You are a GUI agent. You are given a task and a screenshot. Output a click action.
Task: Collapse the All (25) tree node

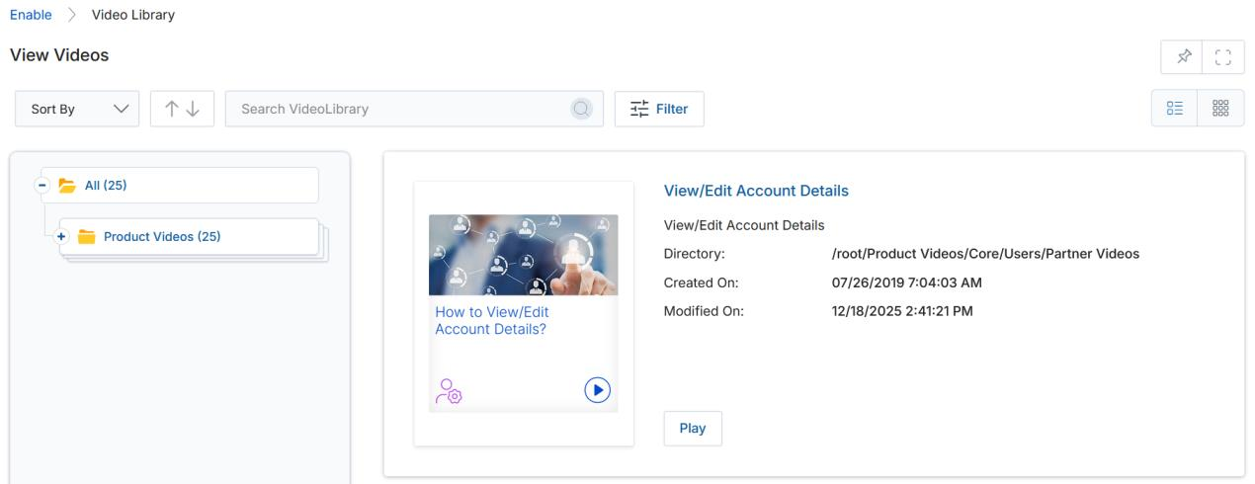(42, 185)
